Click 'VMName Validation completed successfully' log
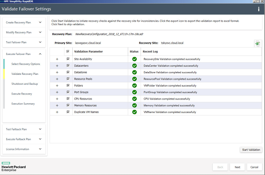The image size is (265, 175). tap(170, 112)
